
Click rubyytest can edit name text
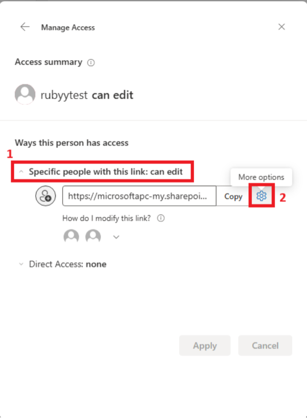tap(87, 95)
